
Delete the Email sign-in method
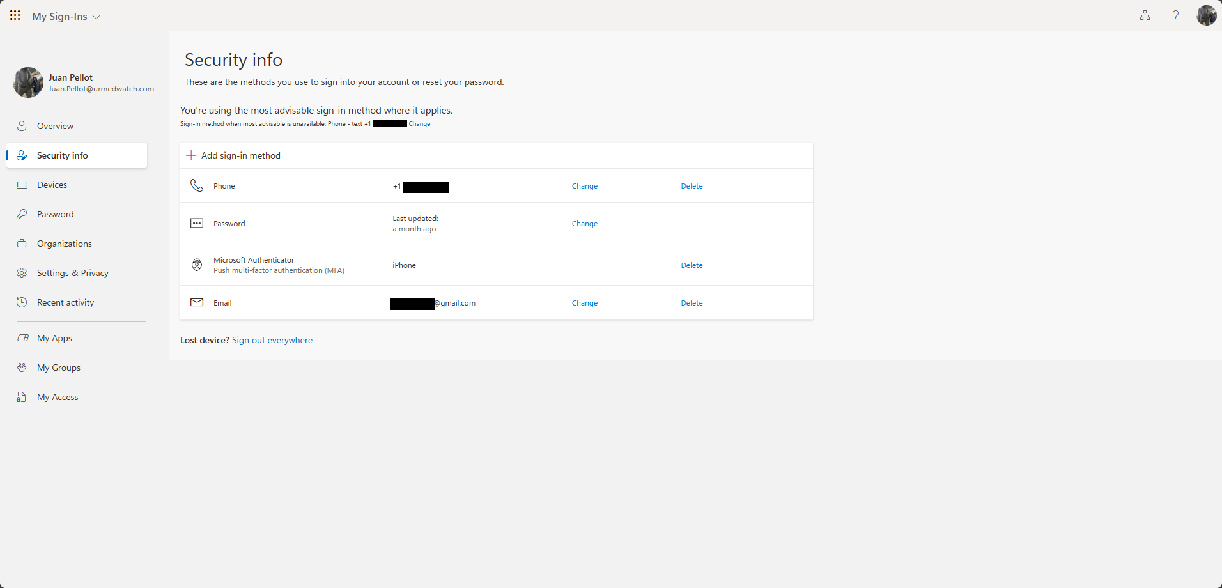[692, 303]
